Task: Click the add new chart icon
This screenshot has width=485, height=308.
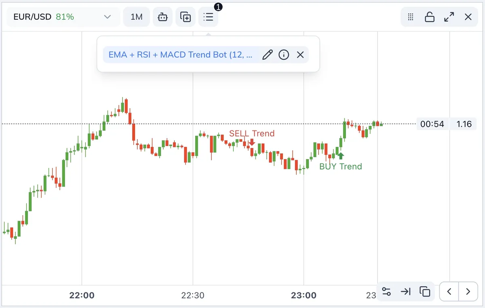Action: tap(186, 17)
